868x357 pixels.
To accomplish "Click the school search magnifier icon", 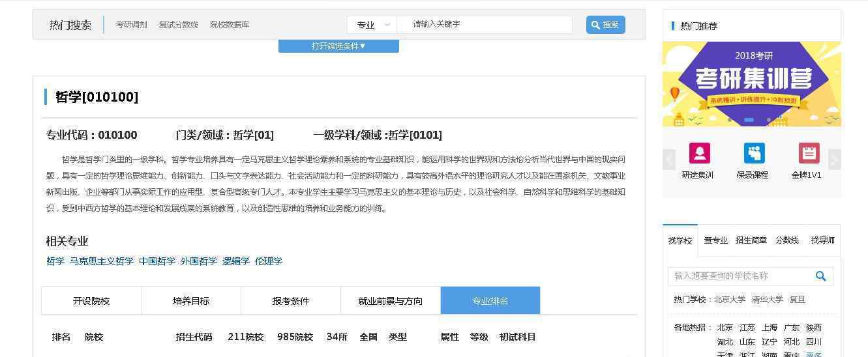I will click(x=820, y=276).
